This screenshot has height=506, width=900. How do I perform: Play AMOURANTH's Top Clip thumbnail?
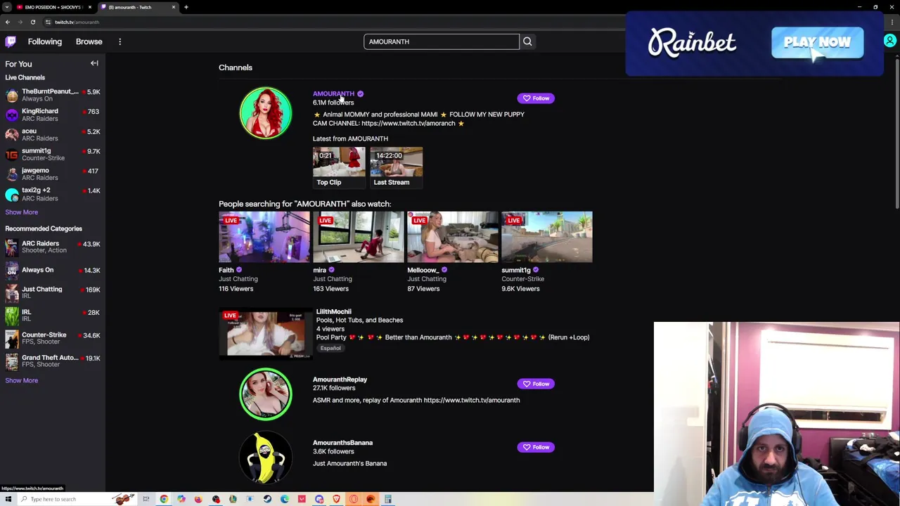click(339, 167)
